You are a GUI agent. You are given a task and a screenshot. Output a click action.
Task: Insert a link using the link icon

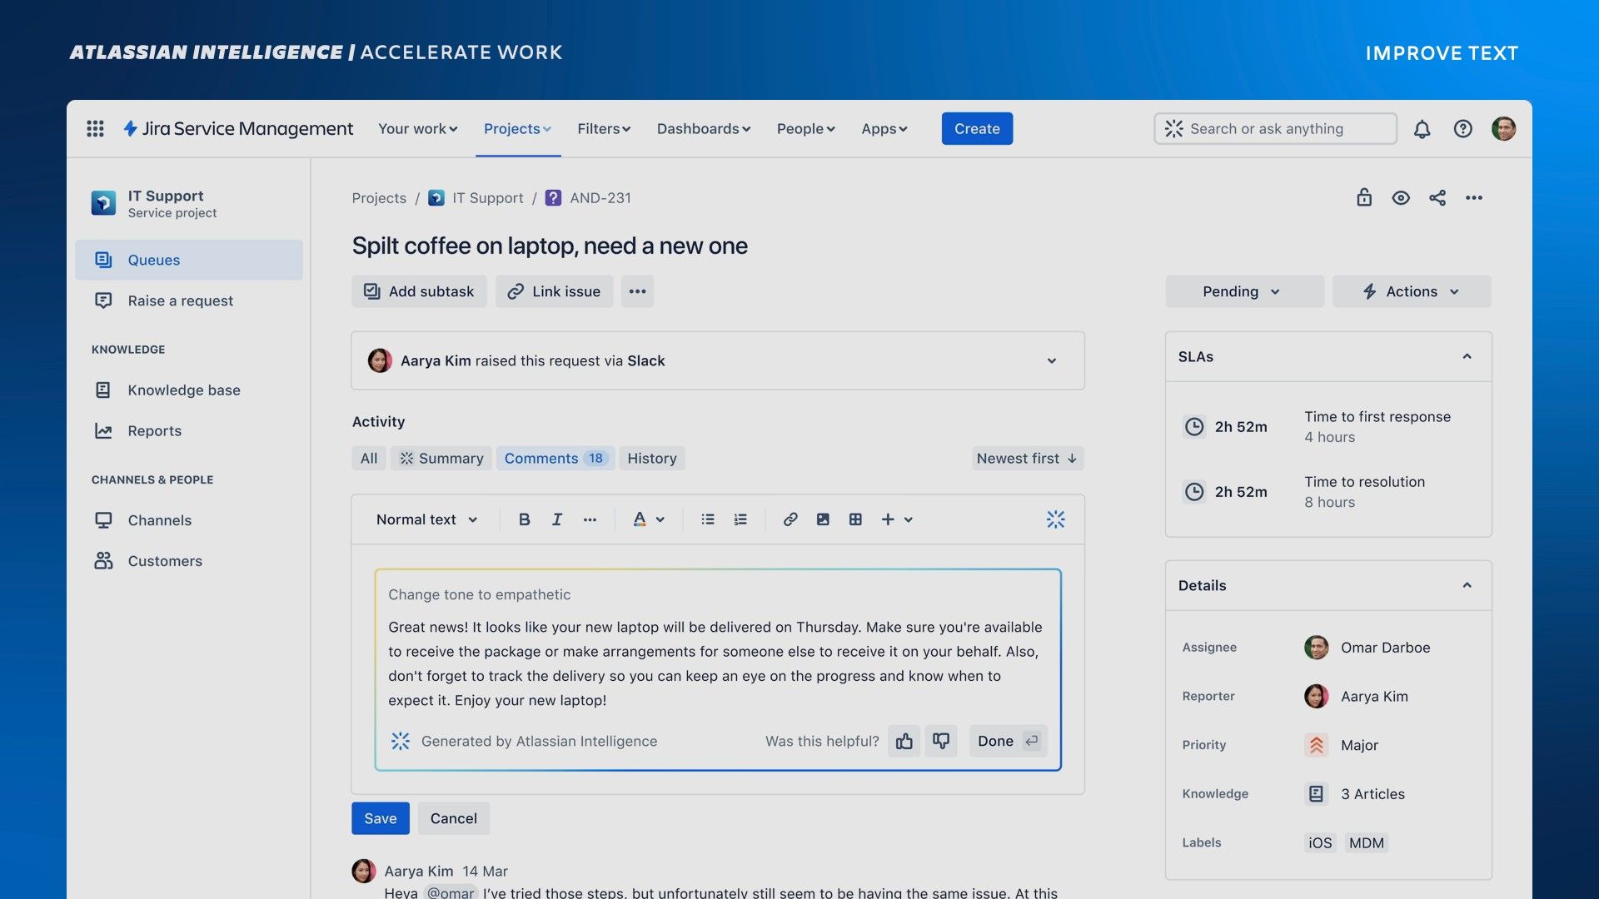pos(790,519)
